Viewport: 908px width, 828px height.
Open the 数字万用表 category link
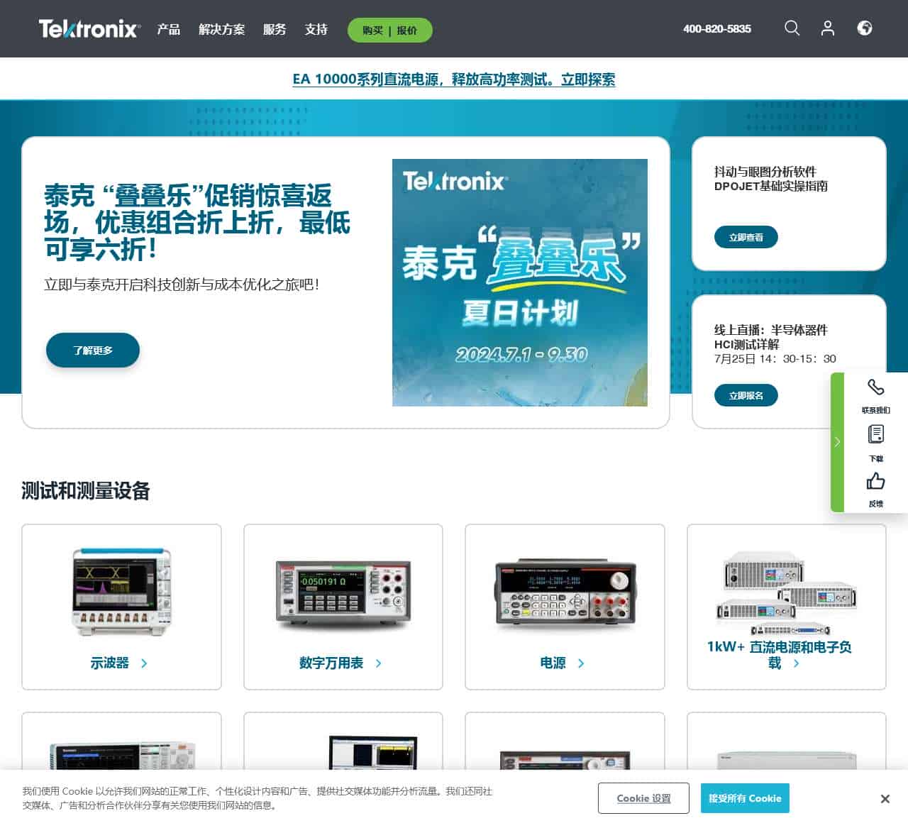[x=331, y=663]
